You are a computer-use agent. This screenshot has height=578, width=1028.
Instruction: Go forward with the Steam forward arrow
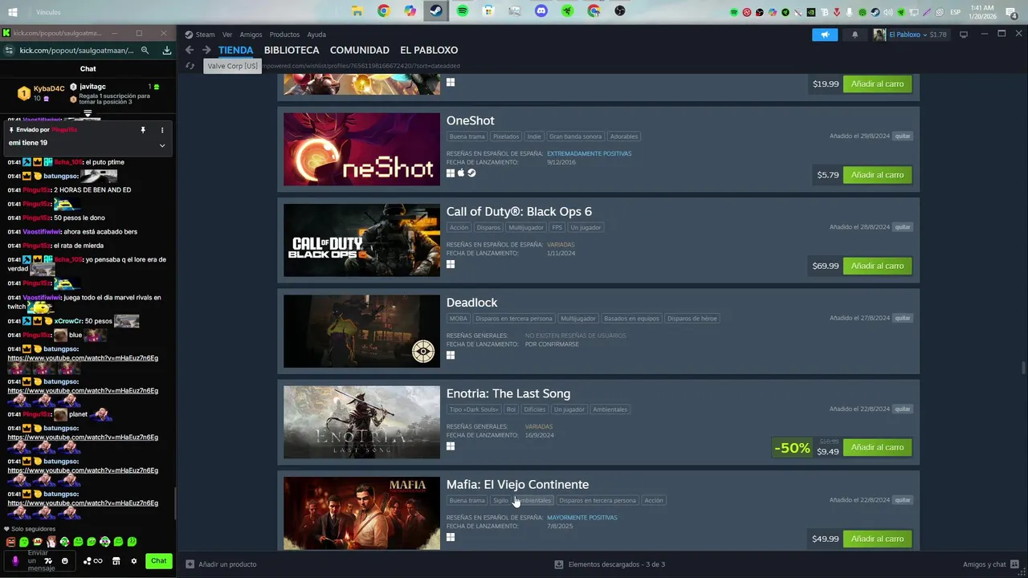tap(206, 50)
